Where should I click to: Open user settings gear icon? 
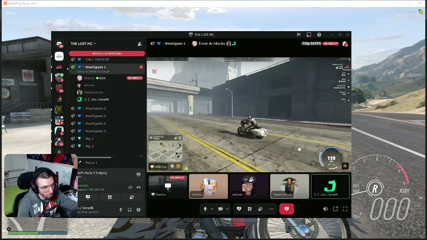point(138,210)
